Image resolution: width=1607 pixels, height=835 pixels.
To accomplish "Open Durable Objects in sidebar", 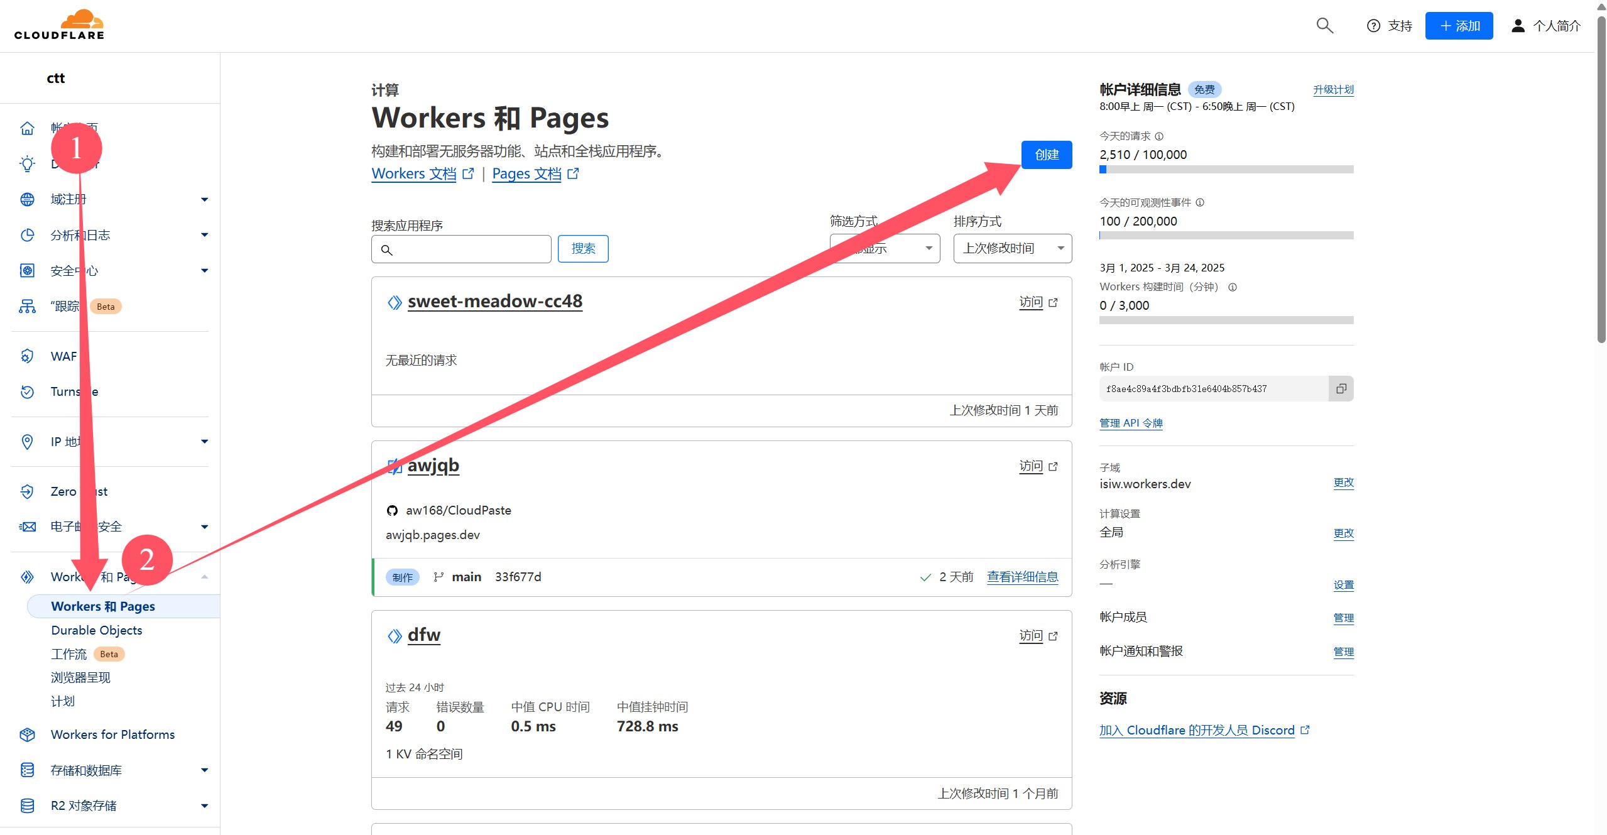I will point(97,630).
